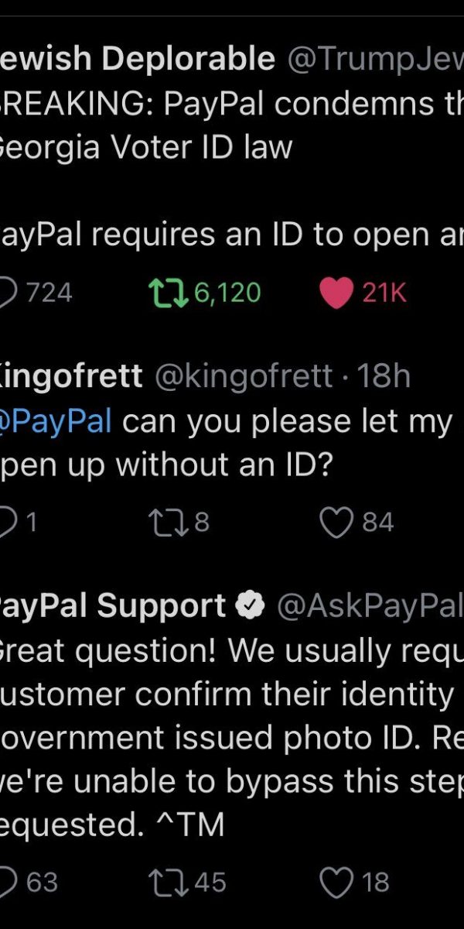Open the Jewish Deplorable display name

tap(138, 59)
